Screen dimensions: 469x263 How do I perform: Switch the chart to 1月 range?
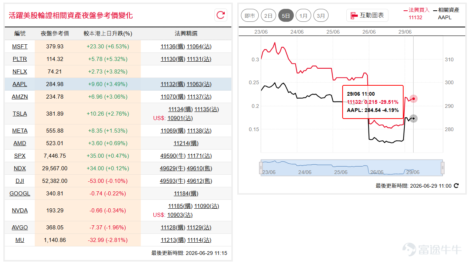(303, 16)
